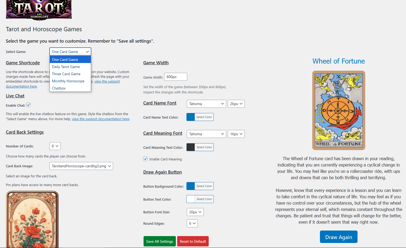Pick Three Card Game from the list
Screen dimensions: 406x248
click(70, 74)
